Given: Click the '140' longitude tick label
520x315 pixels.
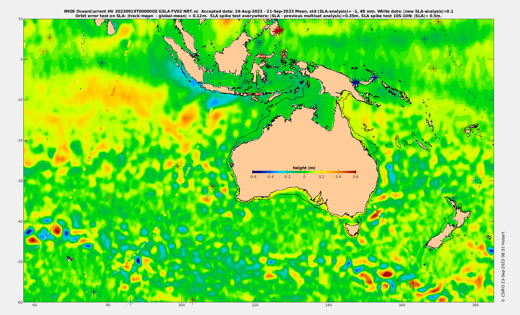Looking at the screenshot, I should point(329,305).
